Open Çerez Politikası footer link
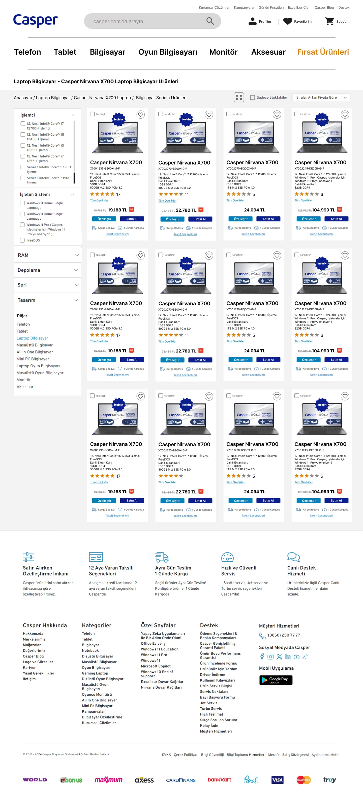The width and height of the screenshot is (363, 793). click(x=186, y=754)
